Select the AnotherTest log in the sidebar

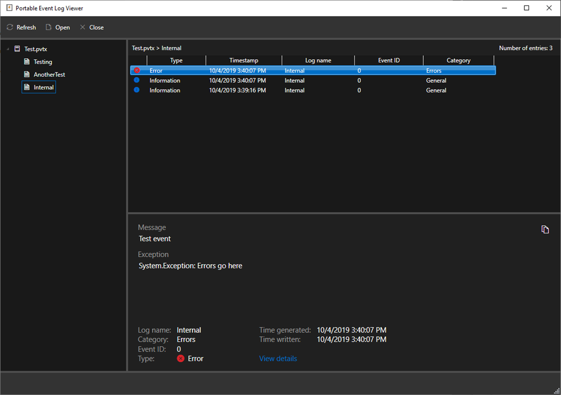49,74
